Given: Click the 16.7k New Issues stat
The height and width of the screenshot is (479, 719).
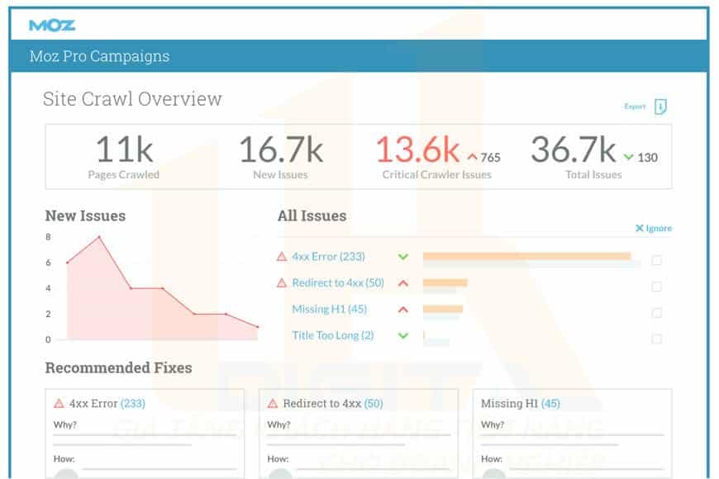Looking at the screenshot, I should 281,156.
